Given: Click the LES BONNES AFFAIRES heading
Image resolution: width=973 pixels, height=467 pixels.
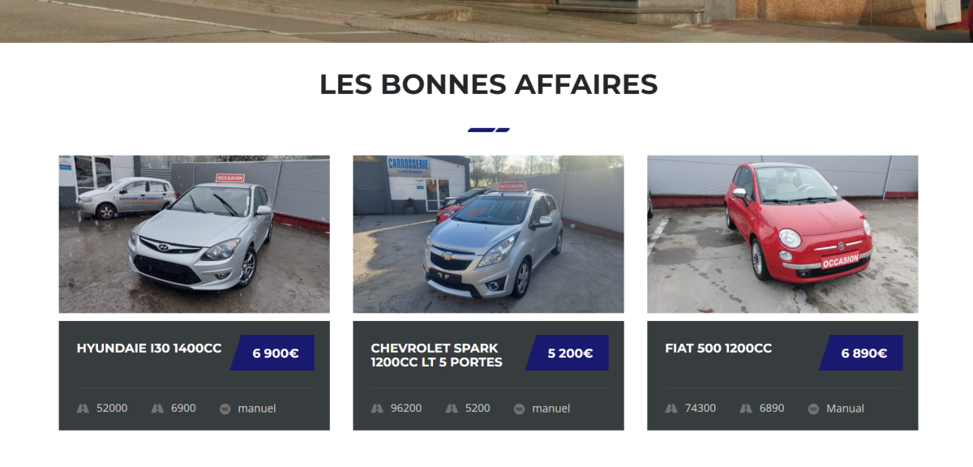Looking at the screenshot, I should [489, 84].
